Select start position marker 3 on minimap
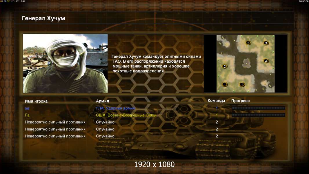The height and width of the screenshot is (174, 309). pos(266,43)
